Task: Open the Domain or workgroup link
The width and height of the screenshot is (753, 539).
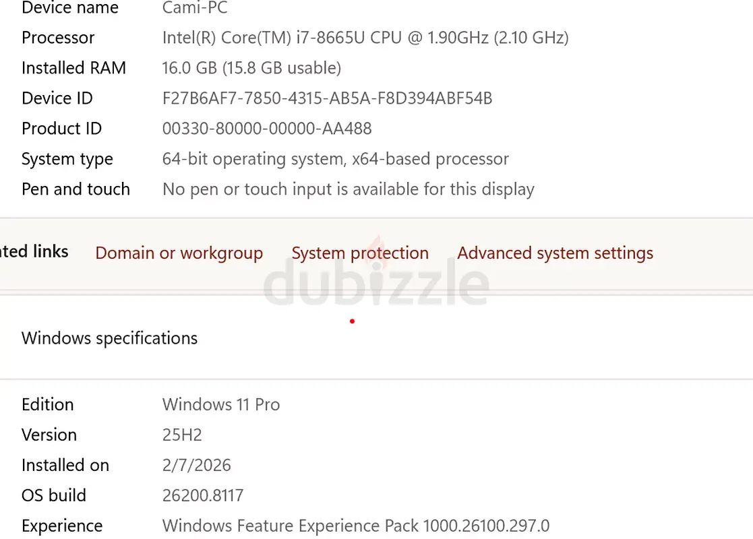Action: click(x=179, y=253)
